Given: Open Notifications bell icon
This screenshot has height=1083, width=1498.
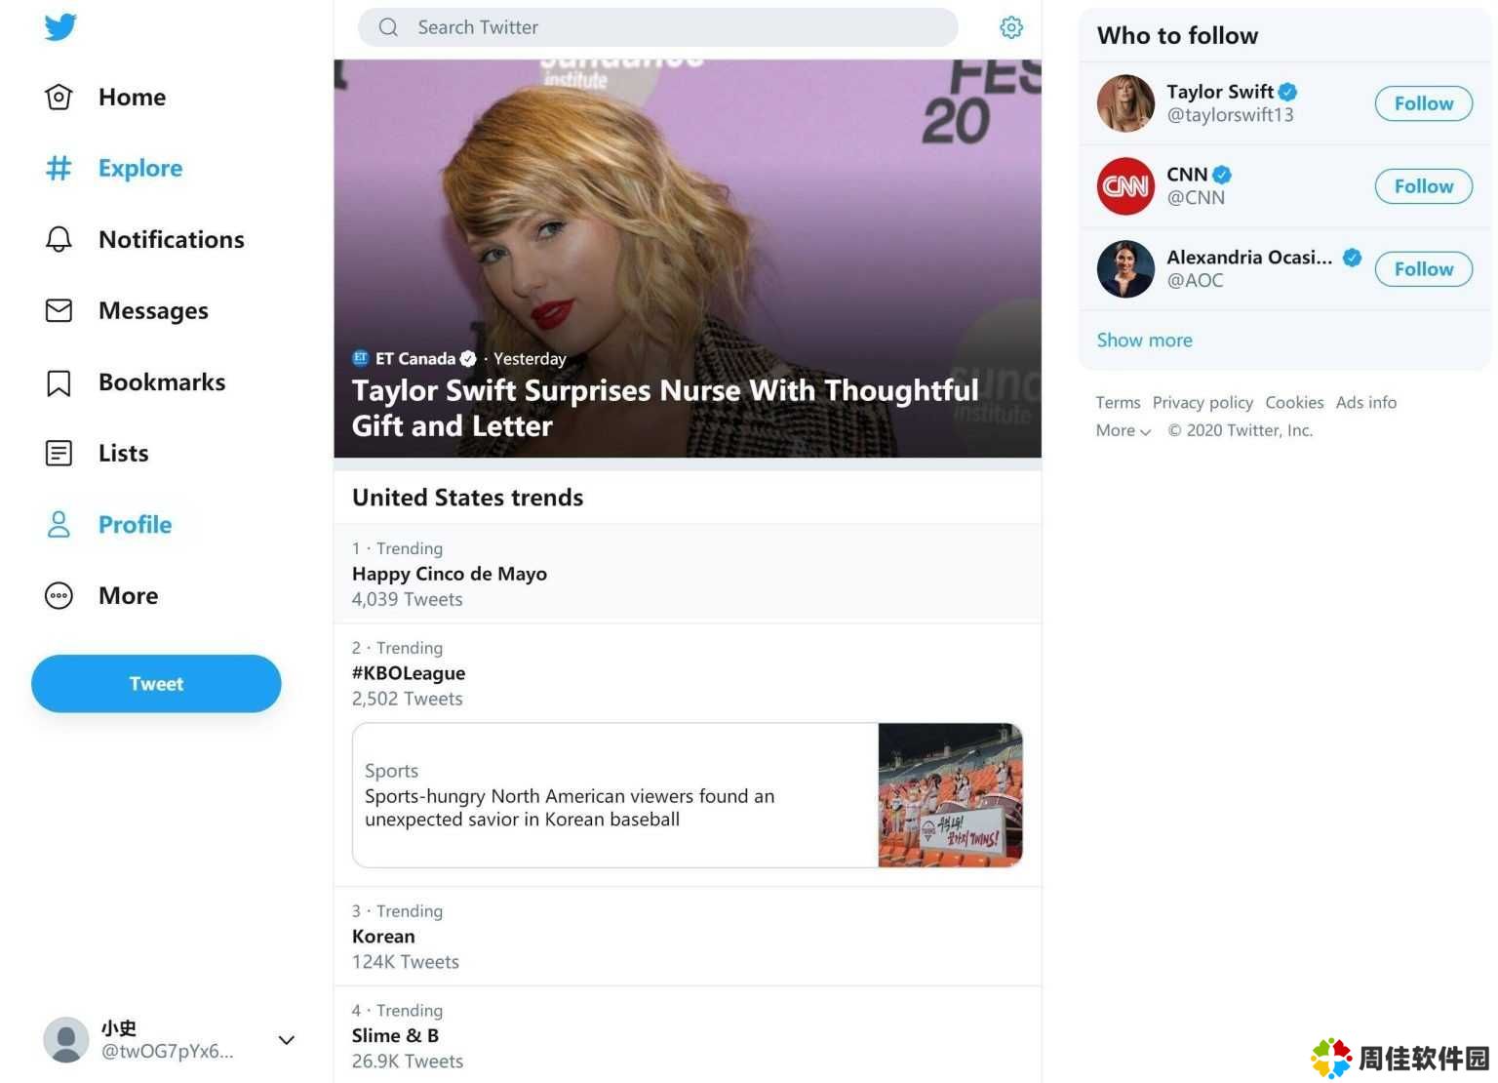Looking at the screenshot, I should coord(59,240).
